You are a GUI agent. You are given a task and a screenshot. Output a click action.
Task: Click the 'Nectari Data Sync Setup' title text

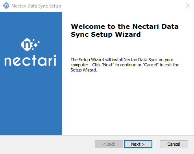click(36, 6)
